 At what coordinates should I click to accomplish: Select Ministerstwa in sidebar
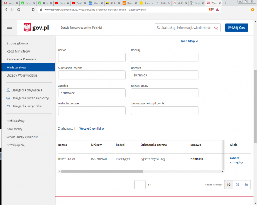point(28,67)
